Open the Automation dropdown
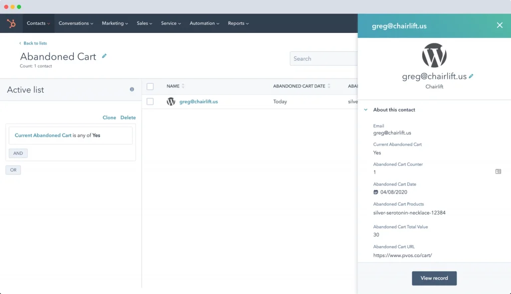 point(204,23)
